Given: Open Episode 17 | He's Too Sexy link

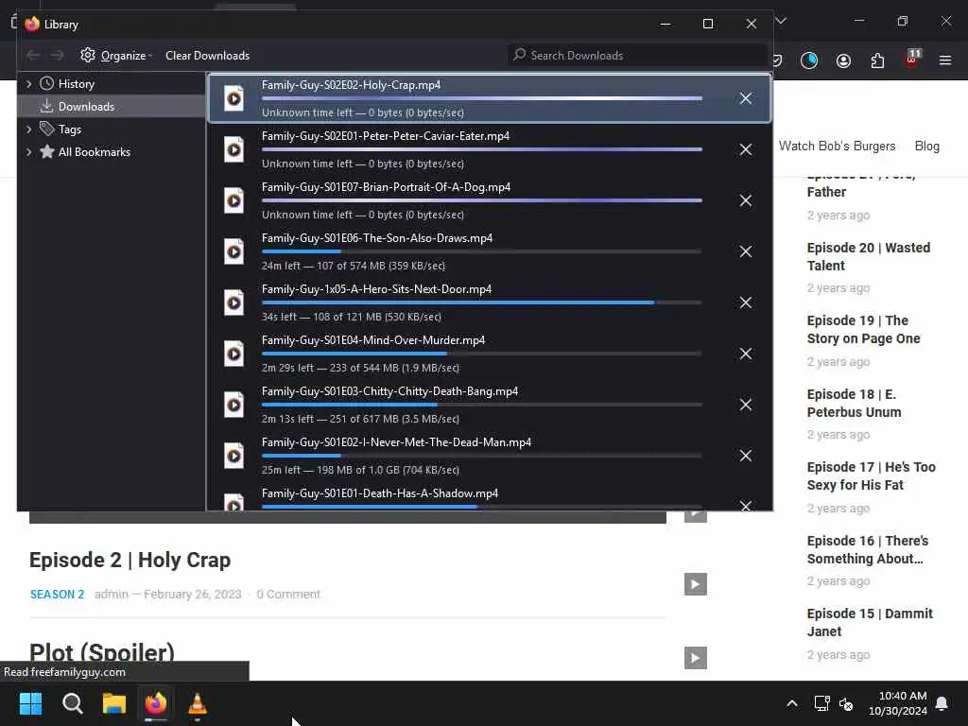Looking at the screenshot, I should click(871, 476).
